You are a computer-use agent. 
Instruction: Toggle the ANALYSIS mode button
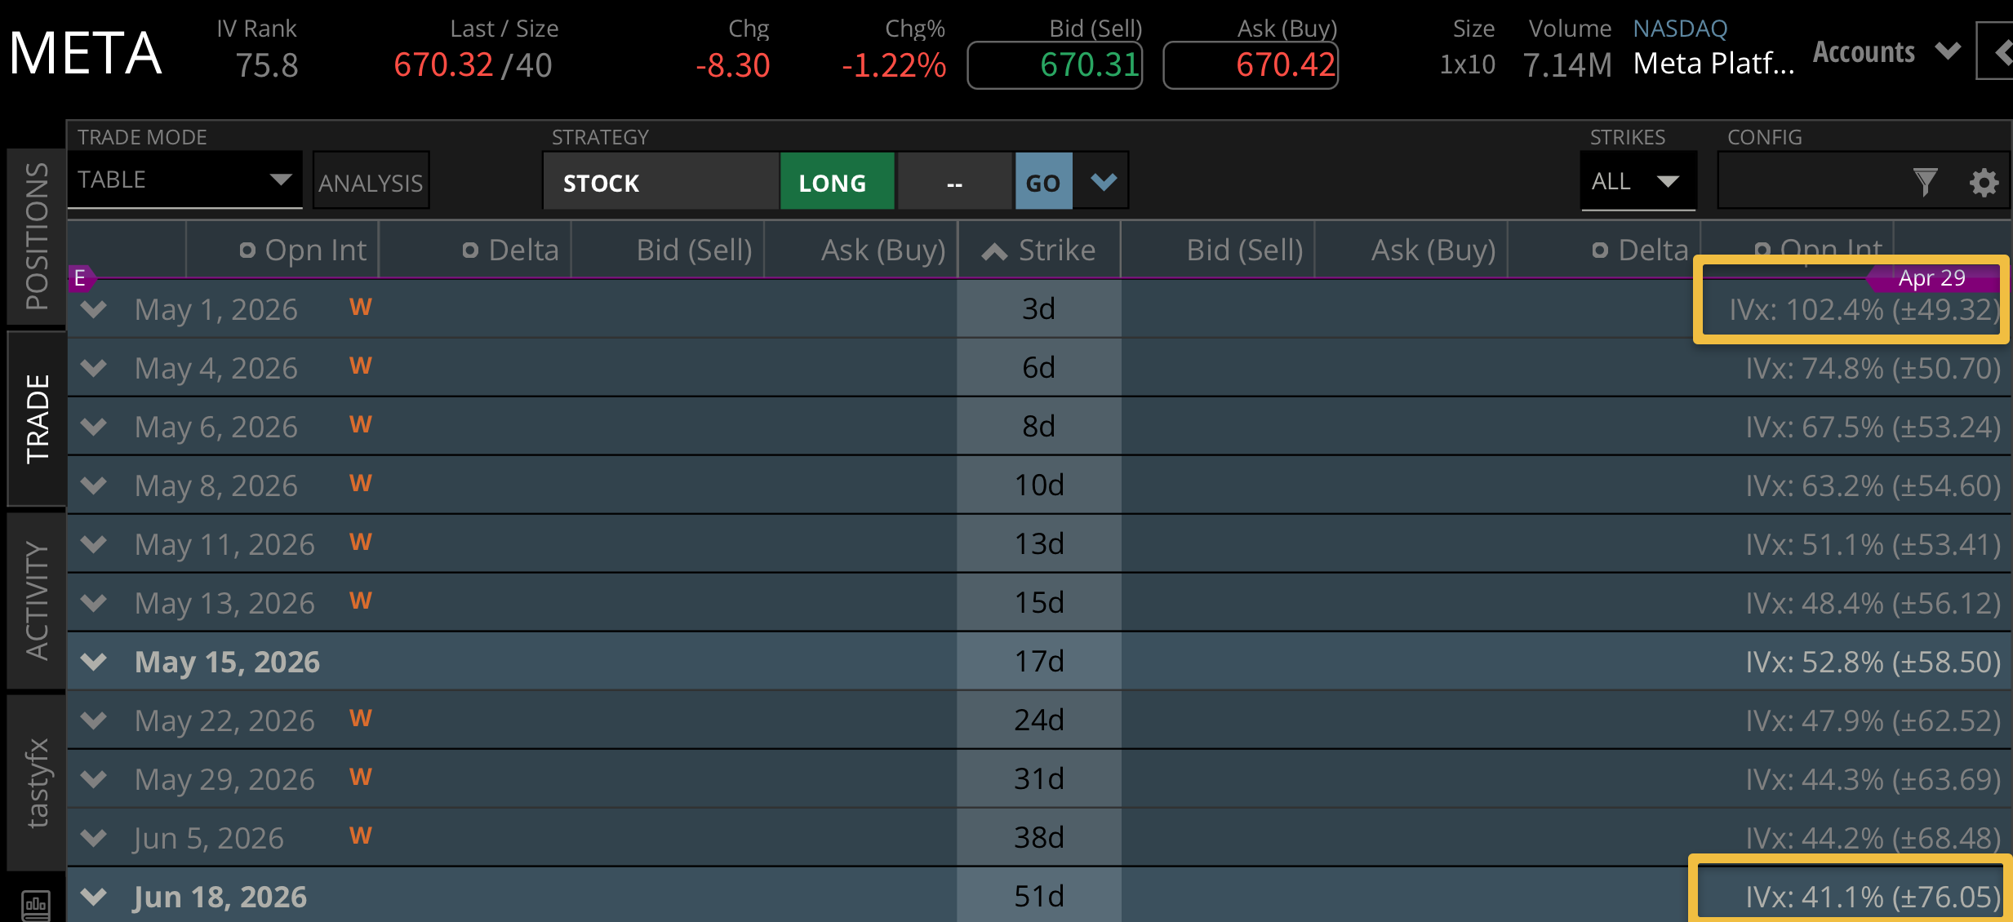tap(371, 182)
